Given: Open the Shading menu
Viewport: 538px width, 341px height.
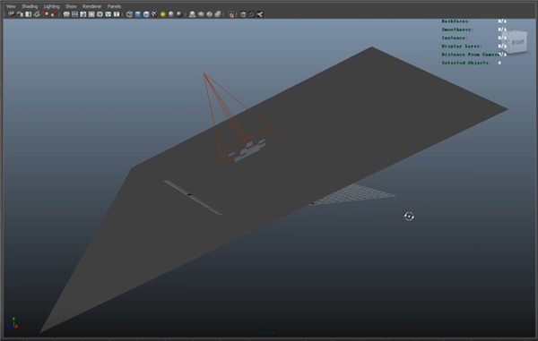Looking at the screenshot, I should point(30,6).
